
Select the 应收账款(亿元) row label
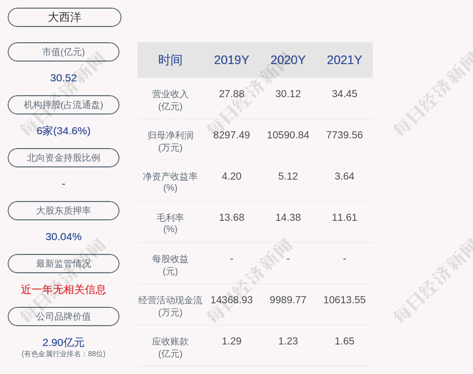(170, 347)
